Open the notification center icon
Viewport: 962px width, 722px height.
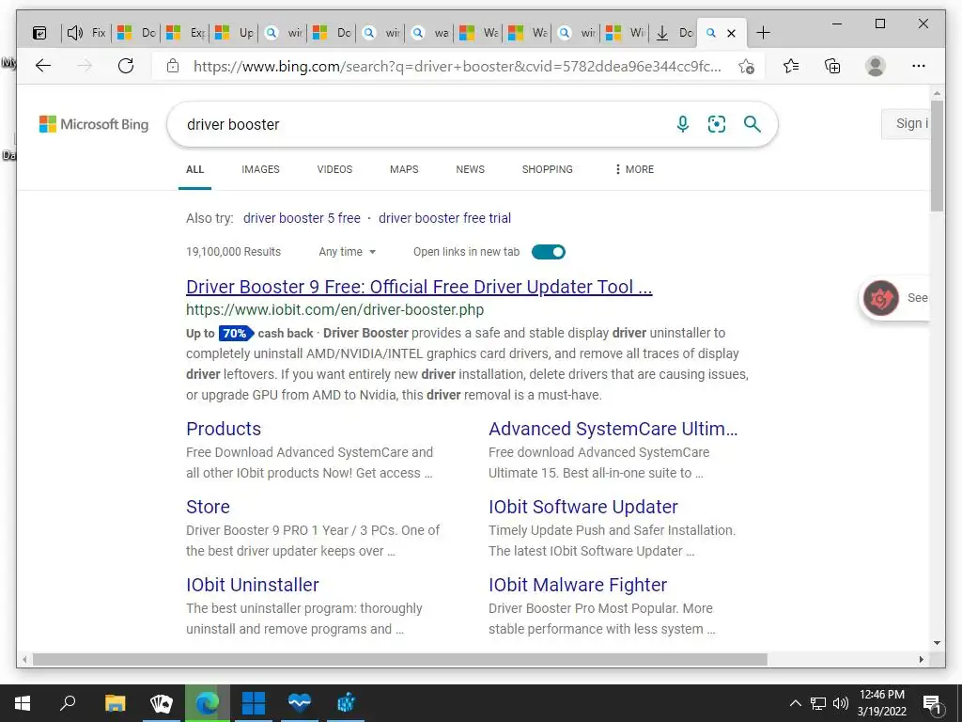click(933, 703)
